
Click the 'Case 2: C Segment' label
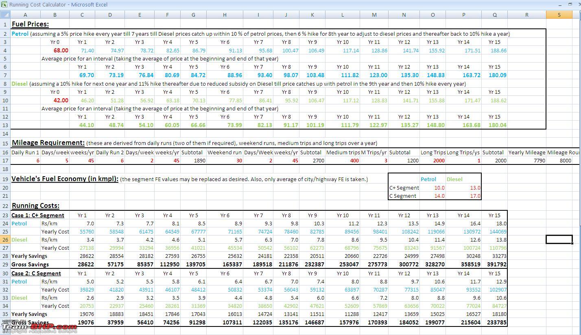(36, 273)
